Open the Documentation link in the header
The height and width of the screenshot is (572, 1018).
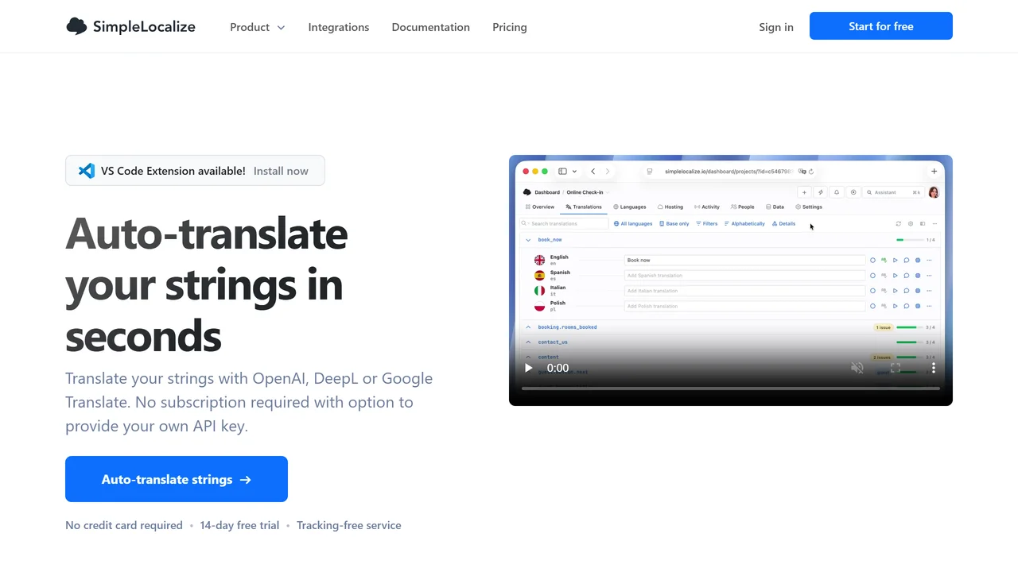(431, 27)
